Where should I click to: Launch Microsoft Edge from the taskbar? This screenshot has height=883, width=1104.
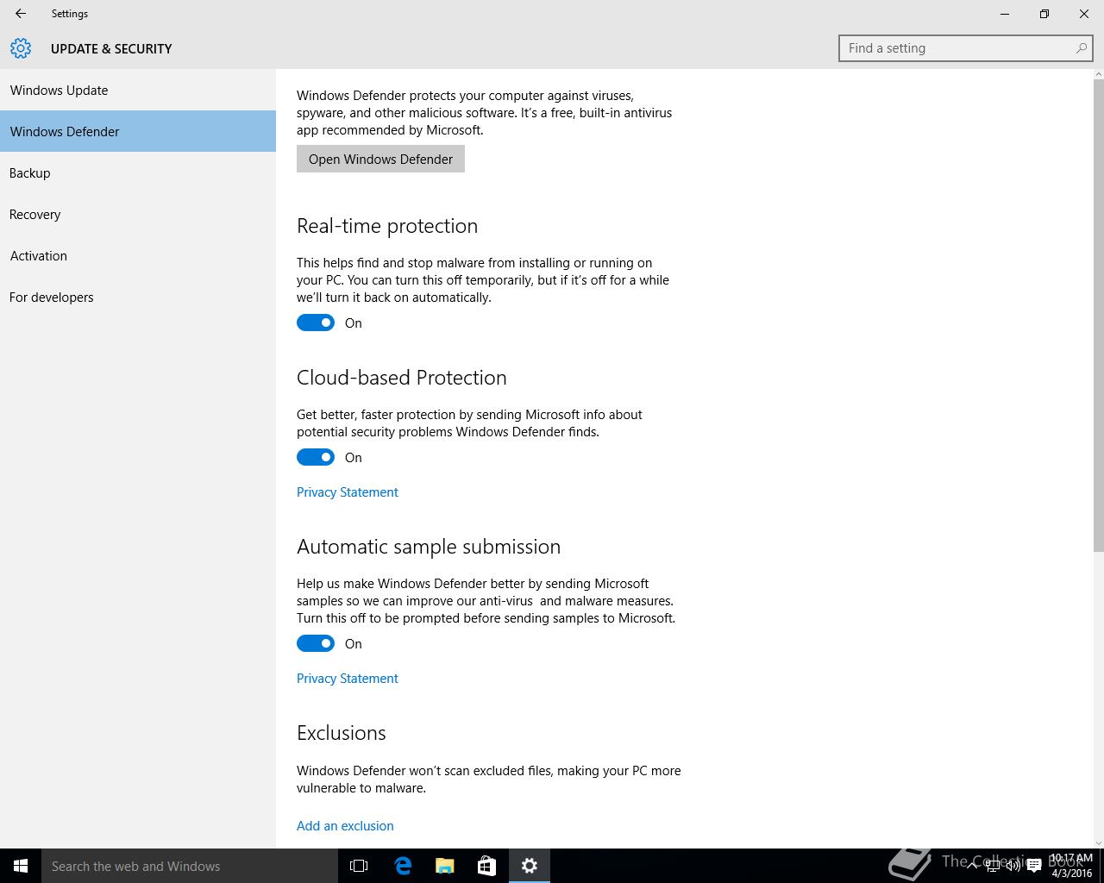click(x=402, y=866)
